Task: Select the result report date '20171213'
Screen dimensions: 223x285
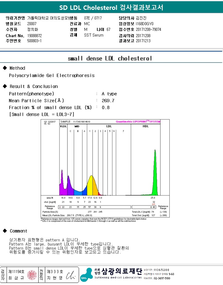Action: coord(143,41)
